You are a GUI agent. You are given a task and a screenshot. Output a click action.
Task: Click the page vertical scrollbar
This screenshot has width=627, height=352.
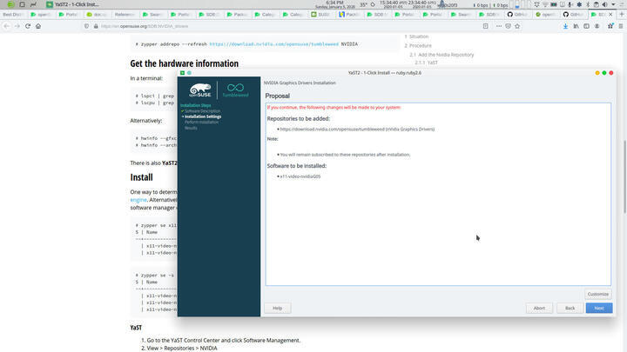coord(624,177)
